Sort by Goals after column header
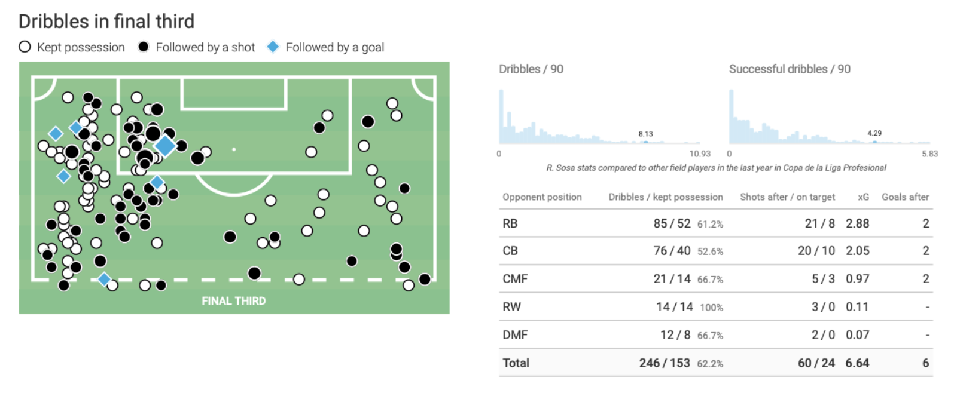The width and height of the screenshot is (957, 396). [905, 197]
